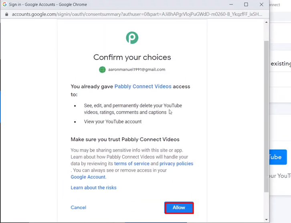Click the green Pabbly logo icon
291x223 pixels.
(132, 38)
